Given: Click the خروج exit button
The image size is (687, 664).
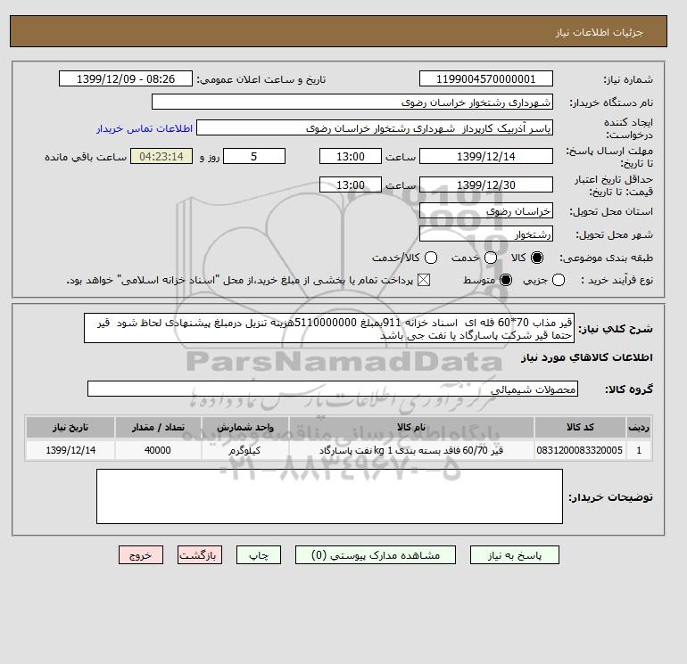Looking at the screenshot, I should [x=141, y=555].
